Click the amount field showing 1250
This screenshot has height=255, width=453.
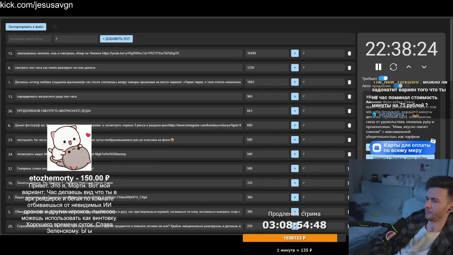click(267, 68)
